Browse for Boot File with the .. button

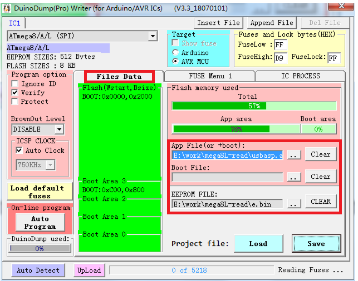click(x=293, y=177)
